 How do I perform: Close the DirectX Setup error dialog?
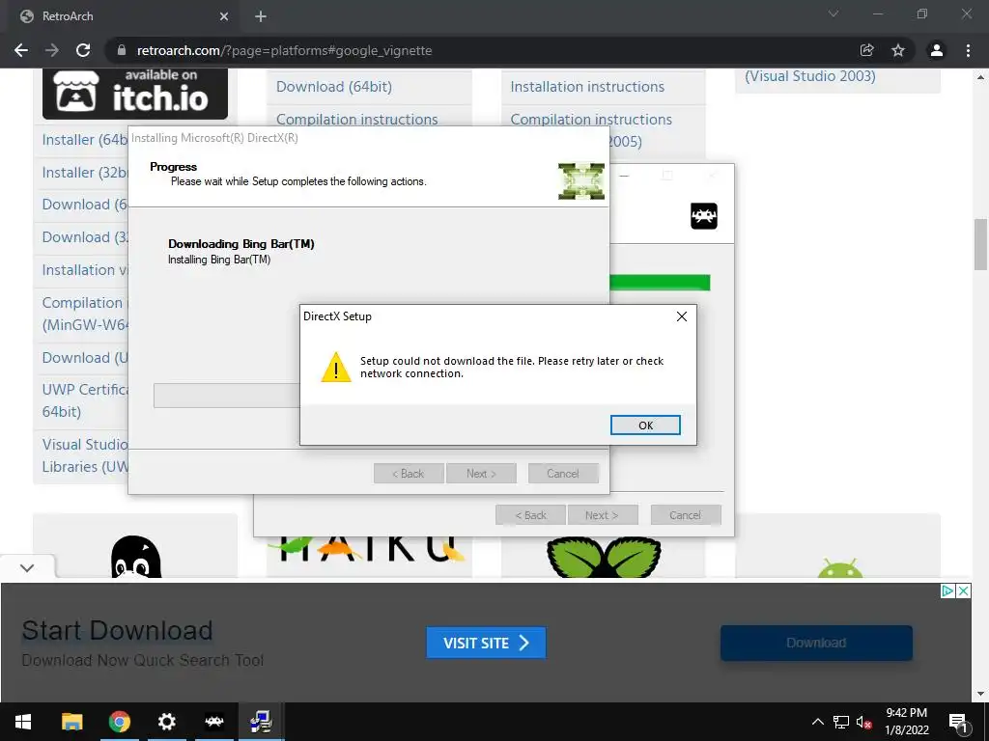point(682,316)
